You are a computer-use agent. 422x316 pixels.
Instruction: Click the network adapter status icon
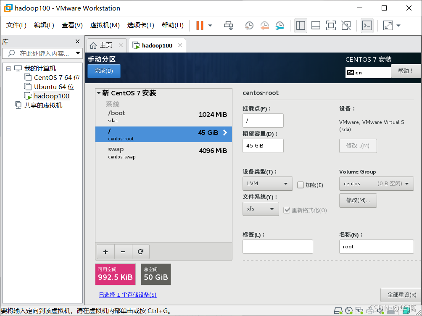coord(359,311)
